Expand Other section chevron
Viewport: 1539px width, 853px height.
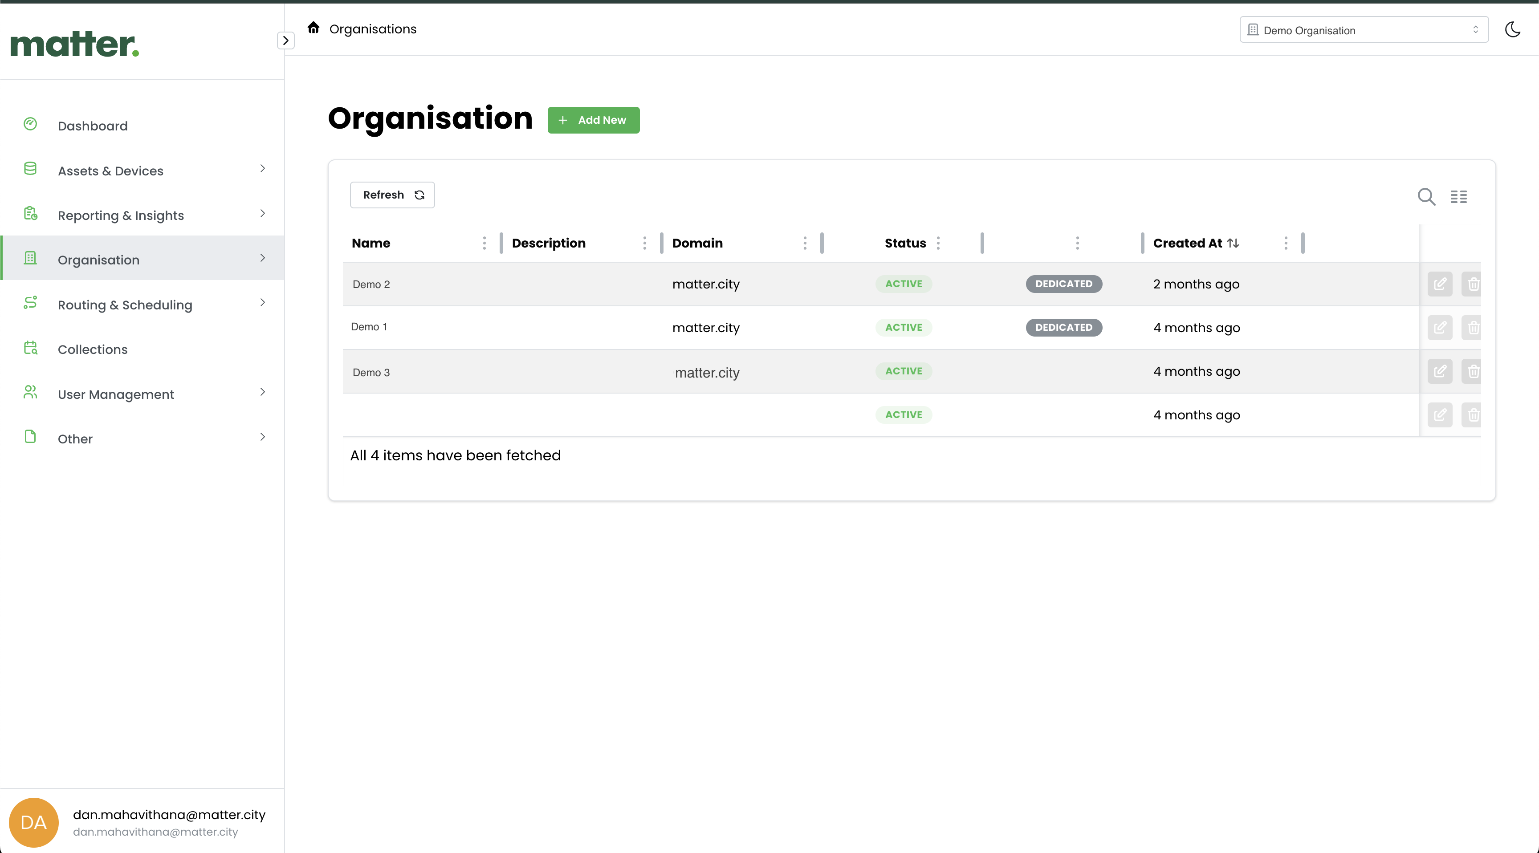262,437
